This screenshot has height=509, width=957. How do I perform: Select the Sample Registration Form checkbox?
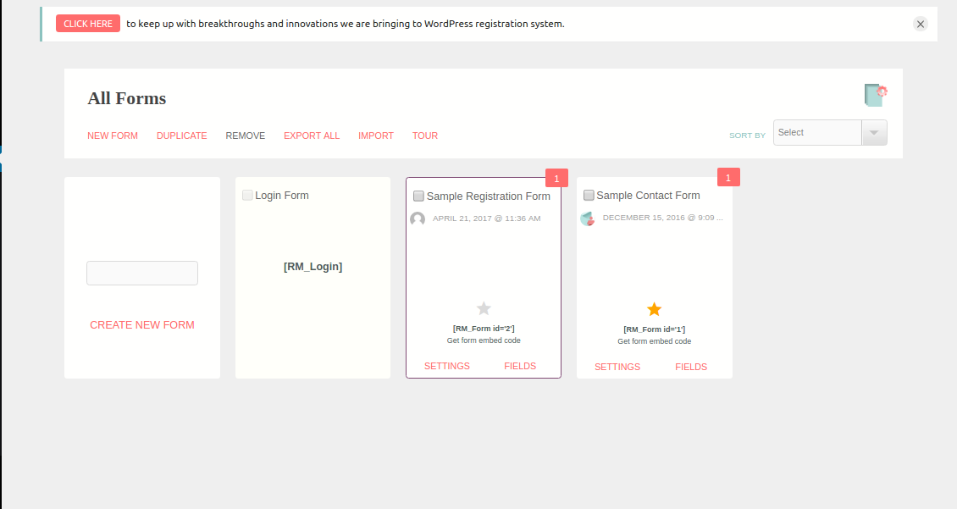(418, 195)
